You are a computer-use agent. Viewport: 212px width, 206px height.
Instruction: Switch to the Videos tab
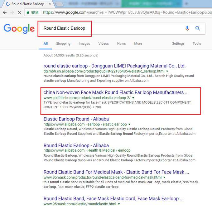tap(104, 43)
